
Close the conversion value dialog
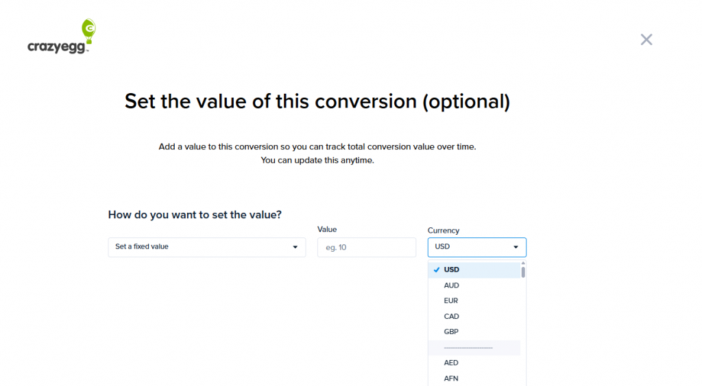point(646,40)
